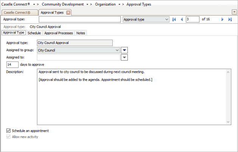Image resolution: width=238 pixels, height=152 pixels.
Task: Switch to the Schedule tab
Action: (34, 33)
